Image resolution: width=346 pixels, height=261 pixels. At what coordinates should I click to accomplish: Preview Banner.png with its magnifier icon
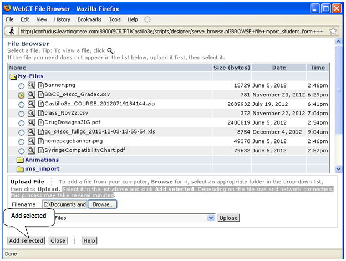point(32,85)
